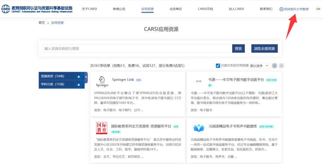
Task: Click 首页 breadcrumb link
Action: 41,23
